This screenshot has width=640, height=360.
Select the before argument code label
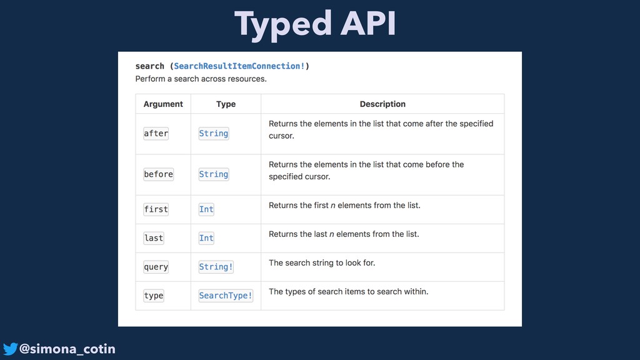[158, 174]
